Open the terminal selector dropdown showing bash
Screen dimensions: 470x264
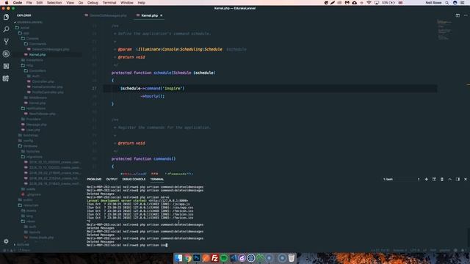click(x=401, y=179)
